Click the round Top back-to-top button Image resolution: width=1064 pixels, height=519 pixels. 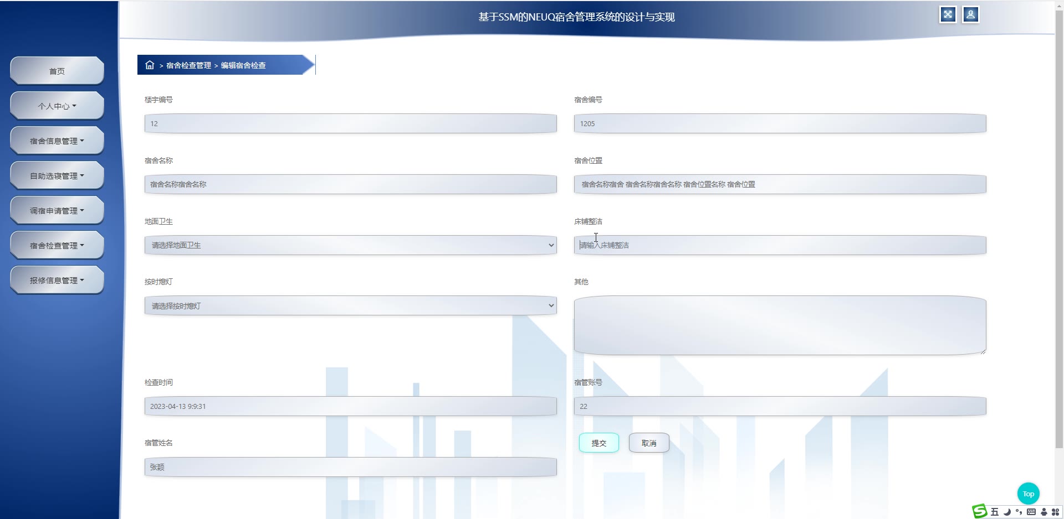click(x=1028, y=494)
